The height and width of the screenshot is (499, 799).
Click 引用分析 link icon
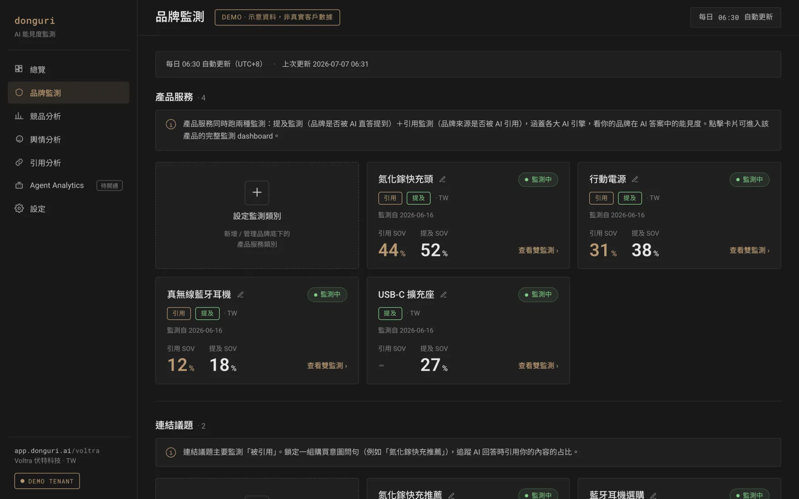coord(19,162)
